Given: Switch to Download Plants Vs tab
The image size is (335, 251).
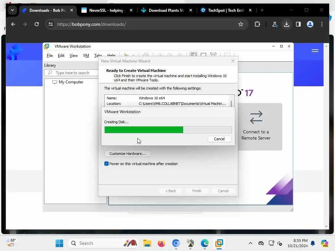Looking at the screenshot, I should click(x=166, y=10).
